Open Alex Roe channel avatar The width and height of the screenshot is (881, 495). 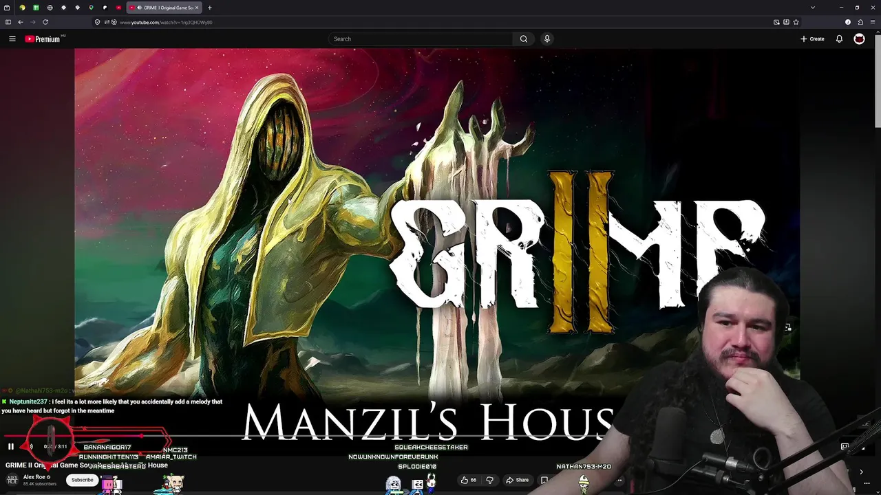[x=12, y=480]
